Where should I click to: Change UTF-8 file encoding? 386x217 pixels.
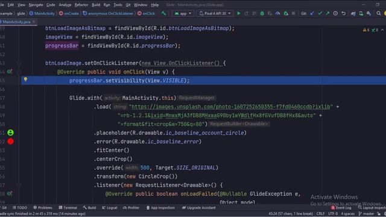pos(333,213)
